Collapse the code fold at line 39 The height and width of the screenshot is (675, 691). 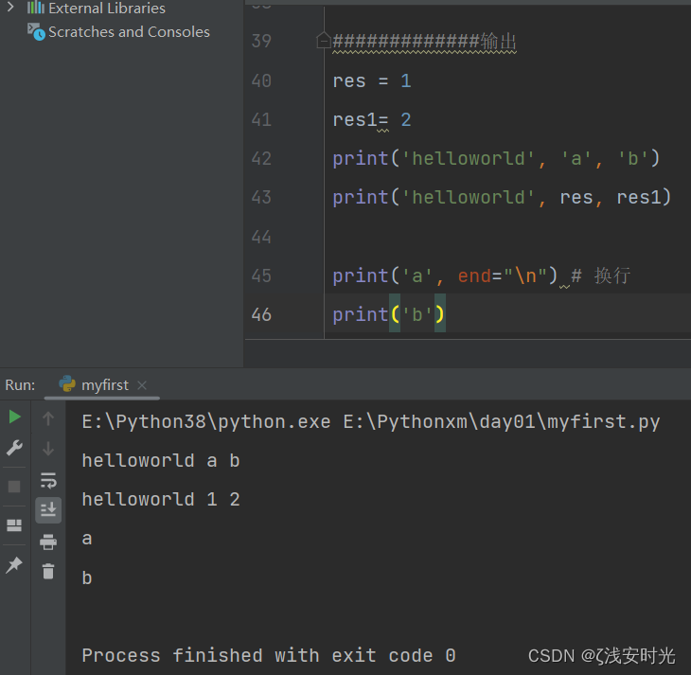(x=324, y=41)
